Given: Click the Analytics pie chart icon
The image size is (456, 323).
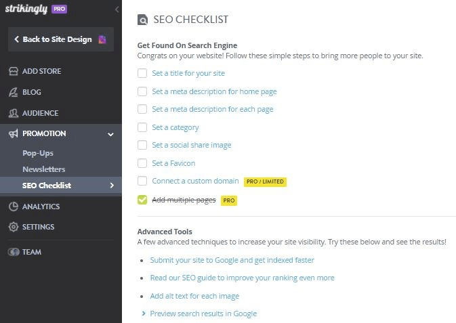Looking at the screenshot, I should pos(13,207).
